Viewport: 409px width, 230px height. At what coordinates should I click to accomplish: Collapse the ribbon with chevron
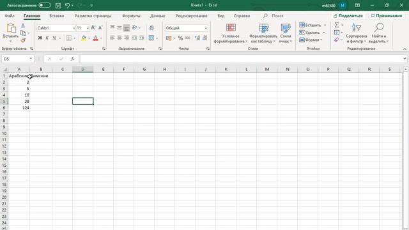click(x=405, y=49)
